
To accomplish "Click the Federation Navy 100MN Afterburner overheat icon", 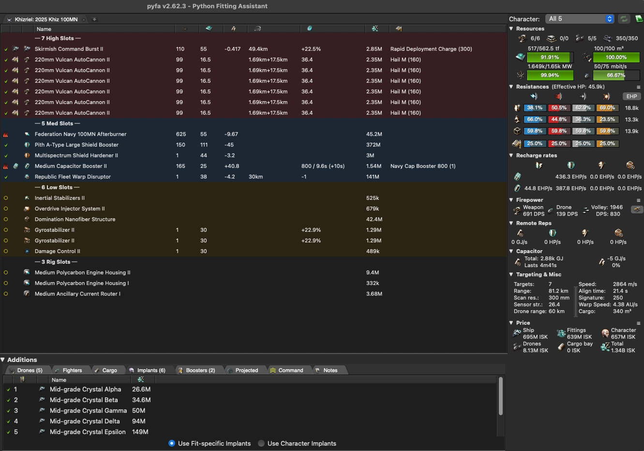I will pos(6,135).
